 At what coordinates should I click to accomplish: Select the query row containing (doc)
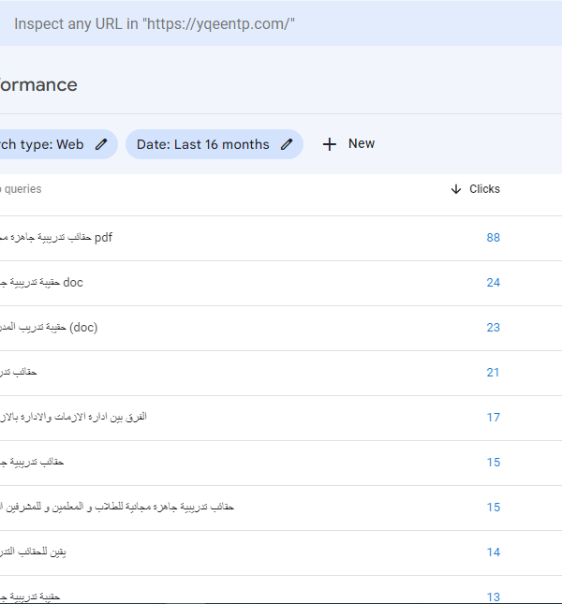[x=281, y=328]
